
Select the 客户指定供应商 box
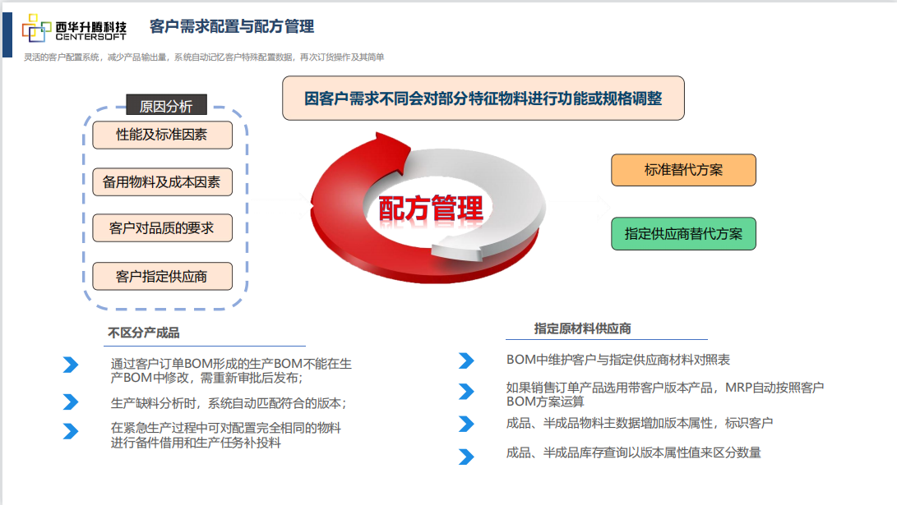162,277
